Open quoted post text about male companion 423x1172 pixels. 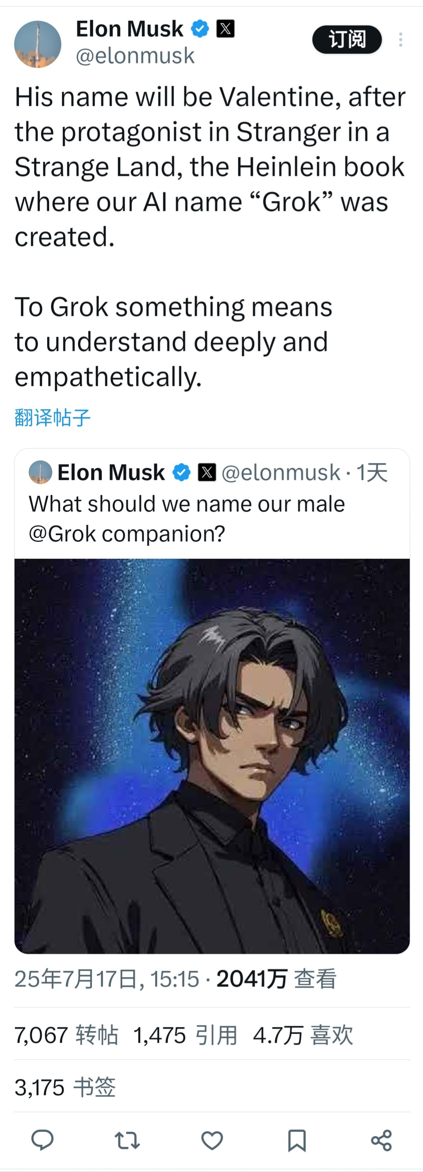point(187,519)
